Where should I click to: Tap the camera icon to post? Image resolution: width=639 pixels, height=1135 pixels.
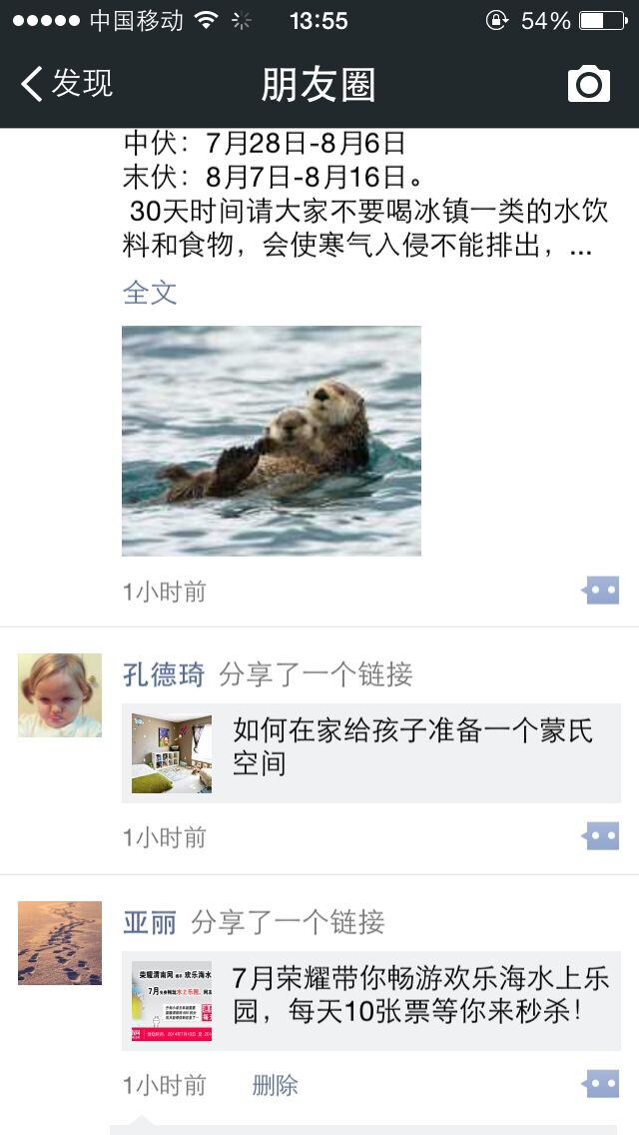[588, 84]
